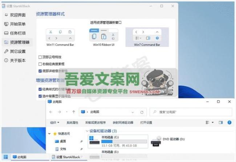Click the StartAllBack window title icon
The image size is (236, 162).
pyautogui.click(x=4, y=6)
